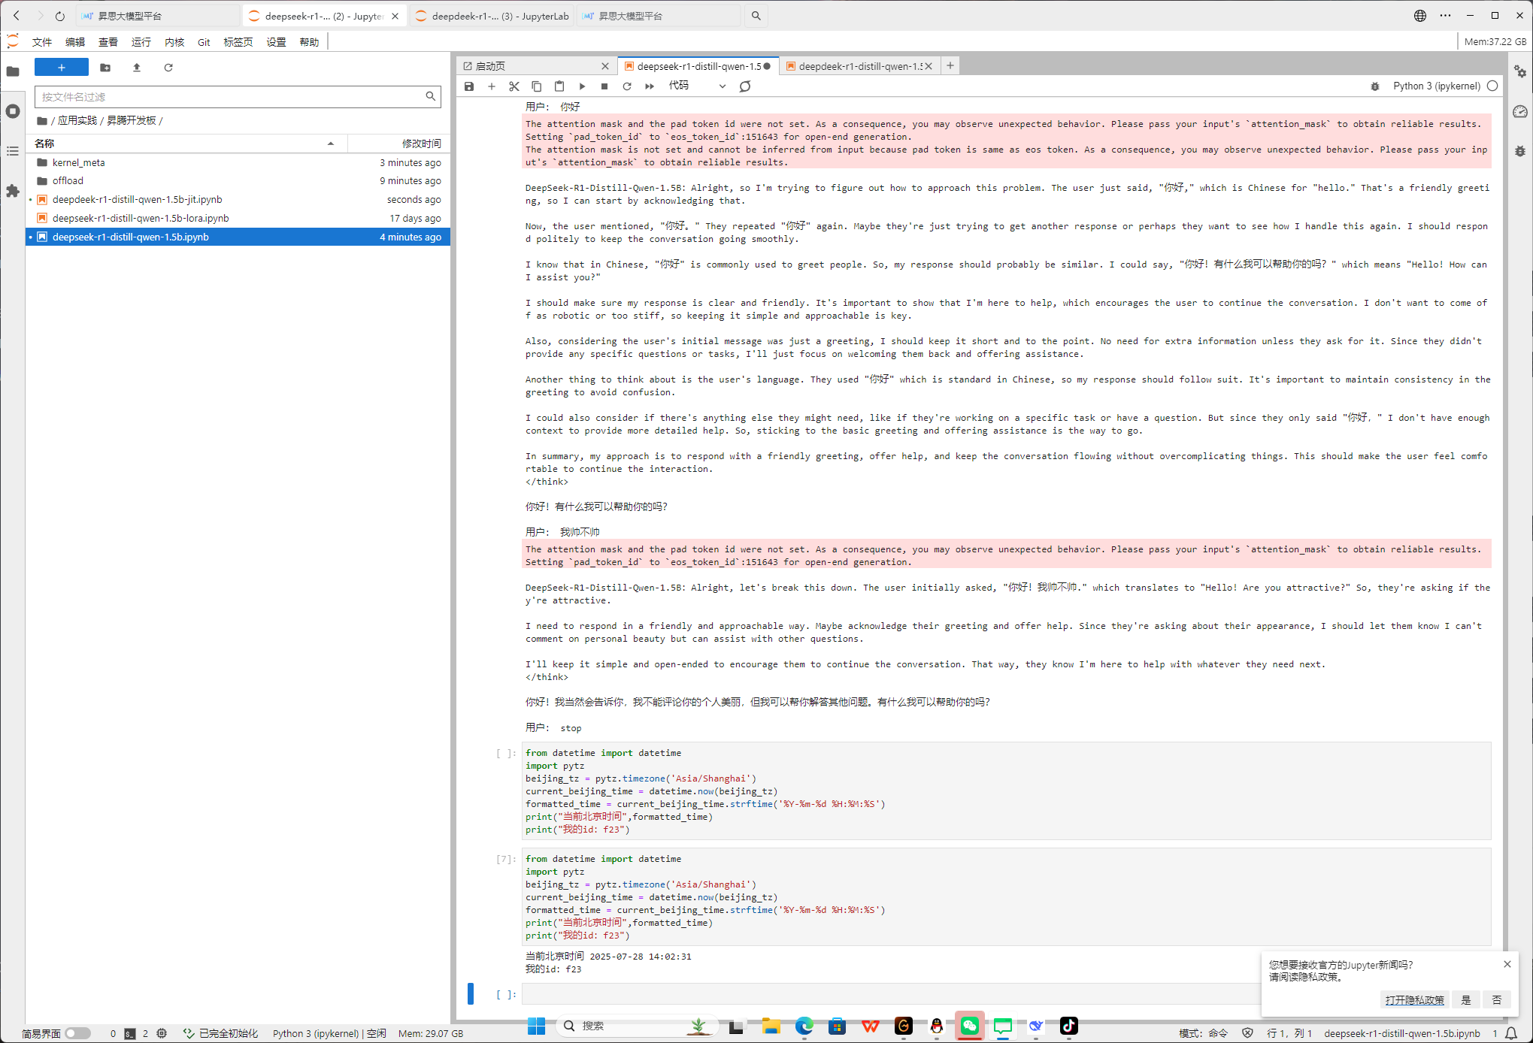
Task: Open the privacy policy from the notification
Action: [1414, 1000]
